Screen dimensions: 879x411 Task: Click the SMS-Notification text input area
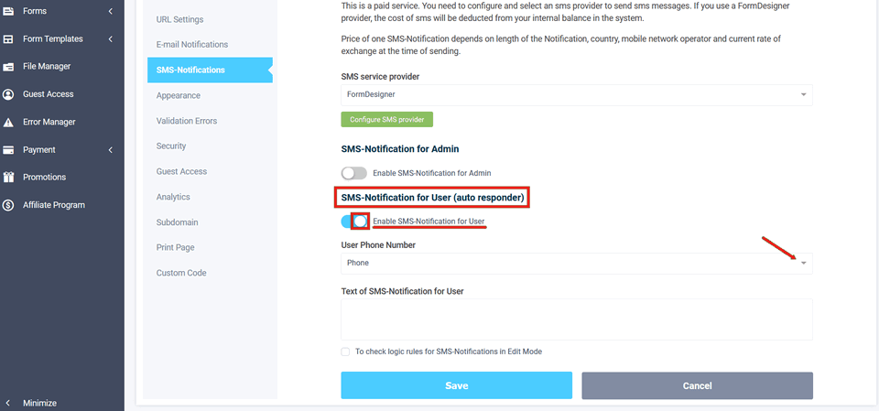(x=576, y=319)
